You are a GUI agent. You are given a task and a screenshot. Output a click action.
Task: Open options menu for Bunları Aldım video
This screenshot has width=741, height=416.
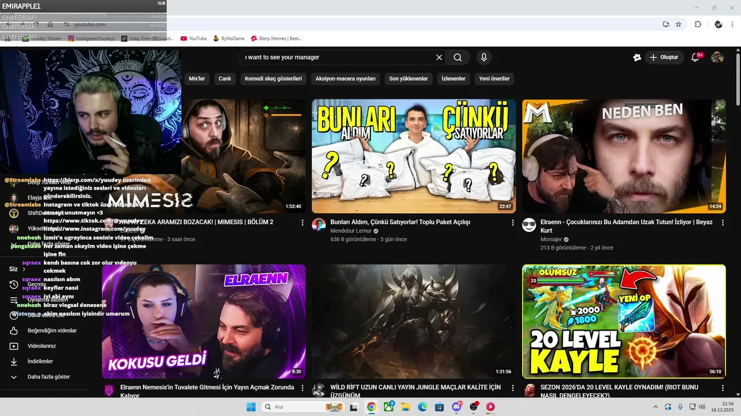pos(512,222)
